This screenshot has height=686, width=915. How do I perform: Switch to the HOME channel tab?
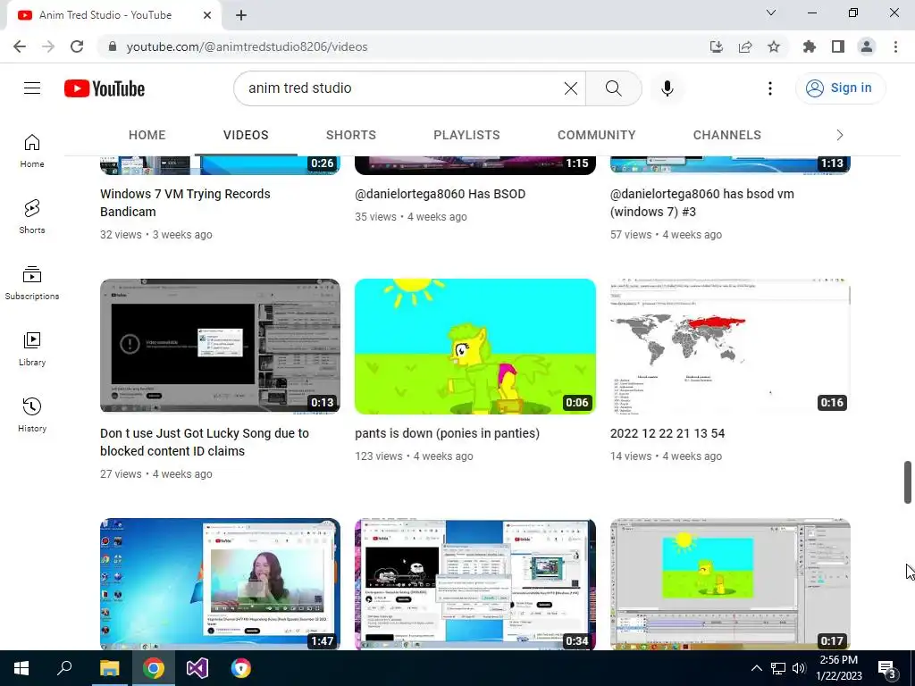coord(147,135)
